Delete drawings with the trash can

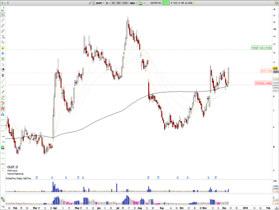coord(3,75)
